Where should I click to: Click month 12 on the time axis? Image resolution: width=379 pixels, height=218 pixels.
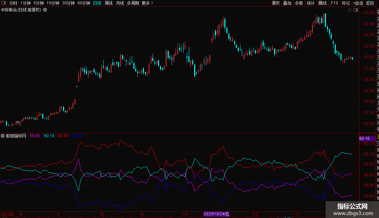(256, 214)
